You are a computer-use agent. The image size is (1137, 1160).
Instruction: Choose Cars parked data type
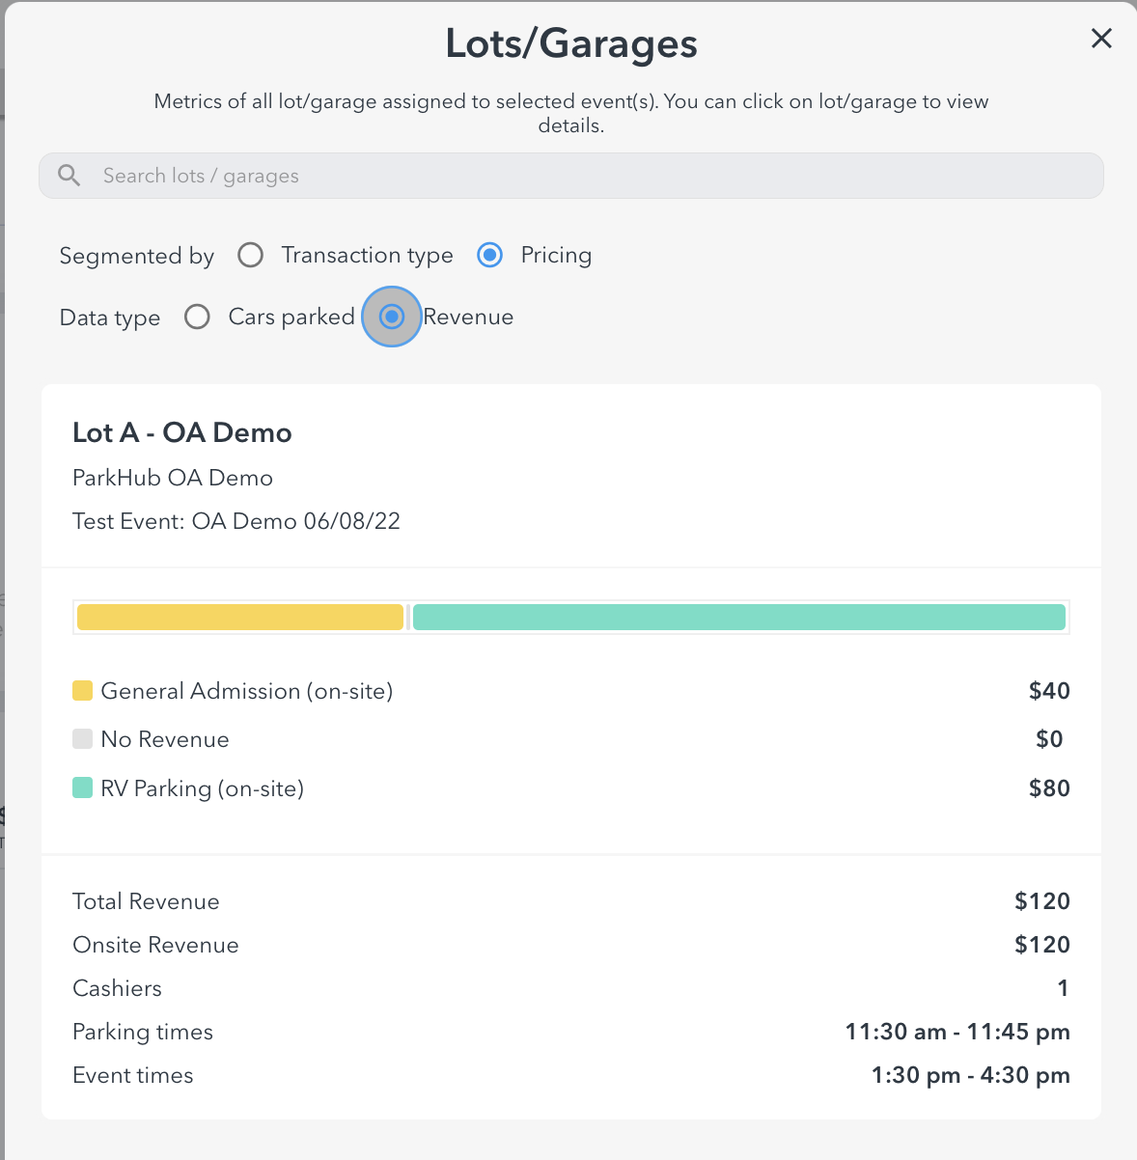pos(197,317)
